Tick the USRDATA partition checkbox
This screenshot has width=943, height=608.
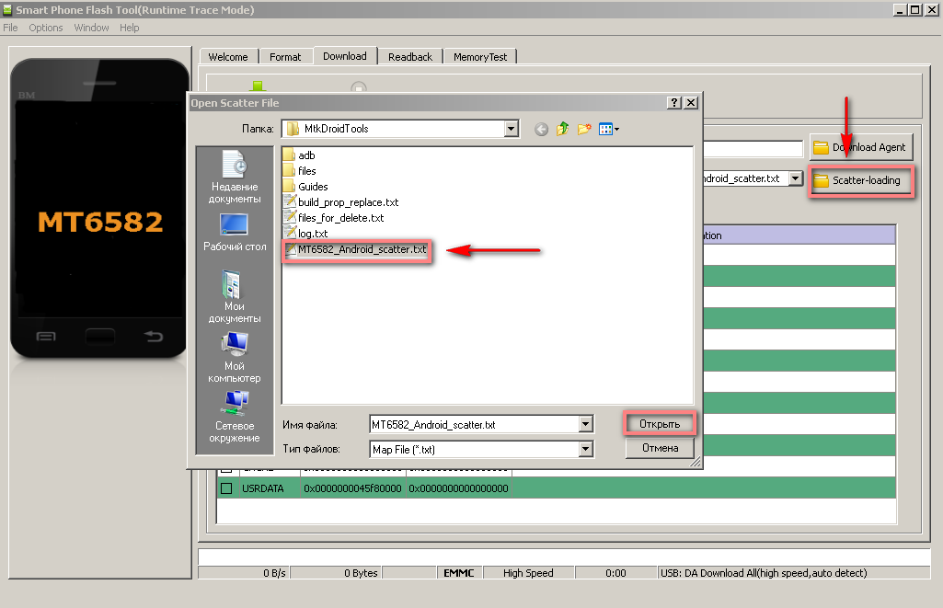tap(225, 488)
